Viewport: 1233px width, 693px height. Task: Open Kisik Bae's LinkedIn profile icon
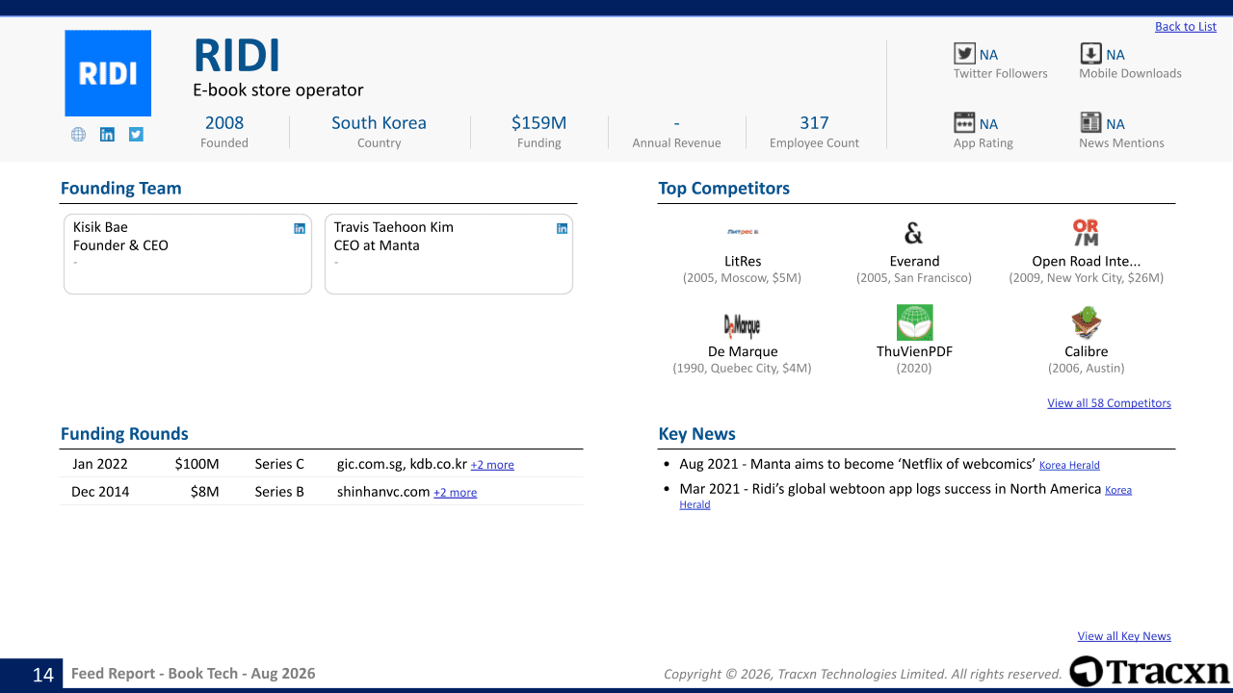pos(300,228)
